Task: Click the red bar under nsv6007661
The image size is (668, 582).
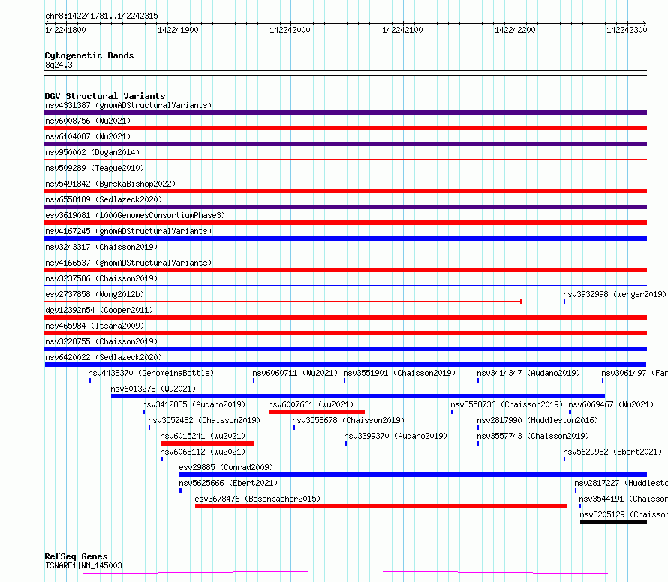Action: pos(317,412)
